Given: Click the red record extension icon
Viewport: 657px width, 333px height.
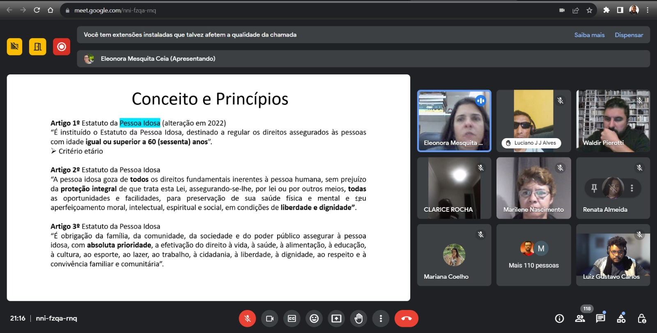Looking at the screenshot, I should point(62,47).
